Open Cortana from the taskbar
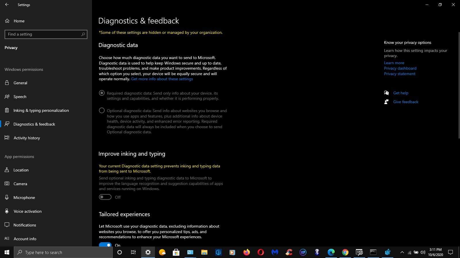 (x=120, y=252)
